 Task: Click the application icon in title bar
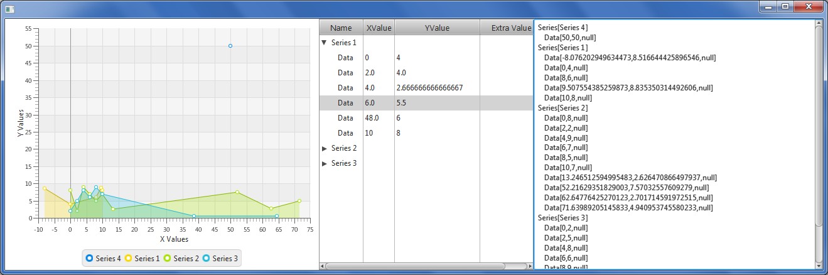point(9,8)
